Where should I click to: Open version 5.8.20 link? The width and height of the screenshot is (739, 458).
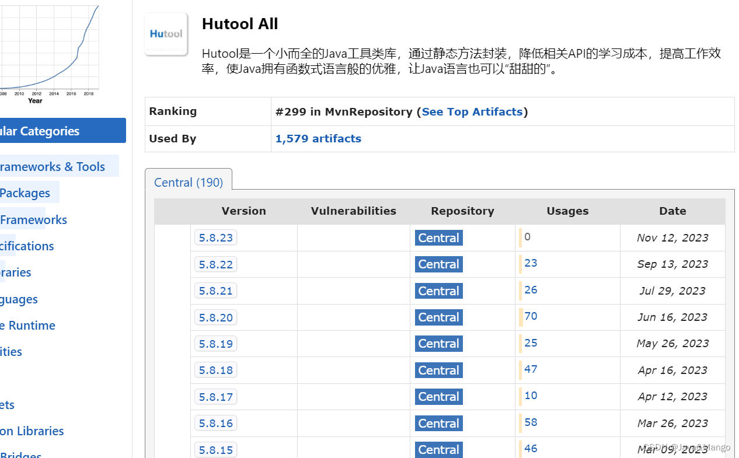click(x=216, y=317)
